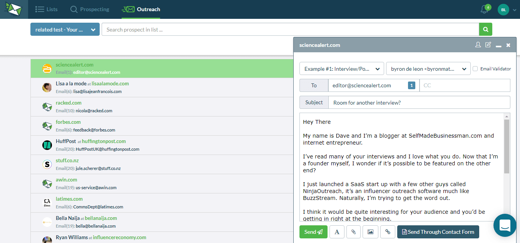Image resolution: width=520 pixels, height=243 pixels.
Task: Click the paperclip attachment icon
Action: [354, 232]
